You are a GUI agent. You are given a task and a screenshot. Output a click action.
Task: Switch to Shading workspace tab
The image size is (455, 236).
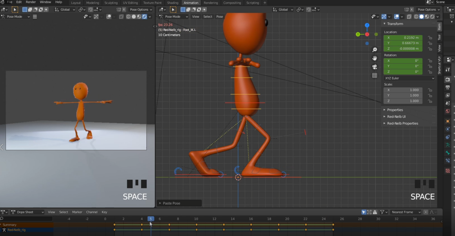coord(172,3)
